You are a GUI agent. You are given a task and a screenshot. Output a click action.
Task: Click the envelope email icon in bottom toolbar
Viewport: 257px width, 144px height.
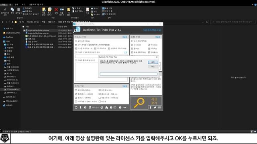pos(115,108)
